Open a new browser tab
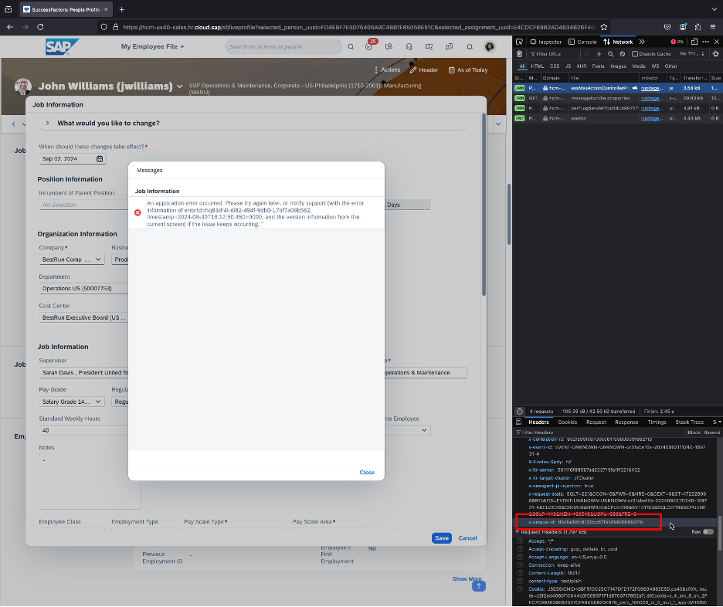Viewport: 723px width, 607px height. (122, 9)
